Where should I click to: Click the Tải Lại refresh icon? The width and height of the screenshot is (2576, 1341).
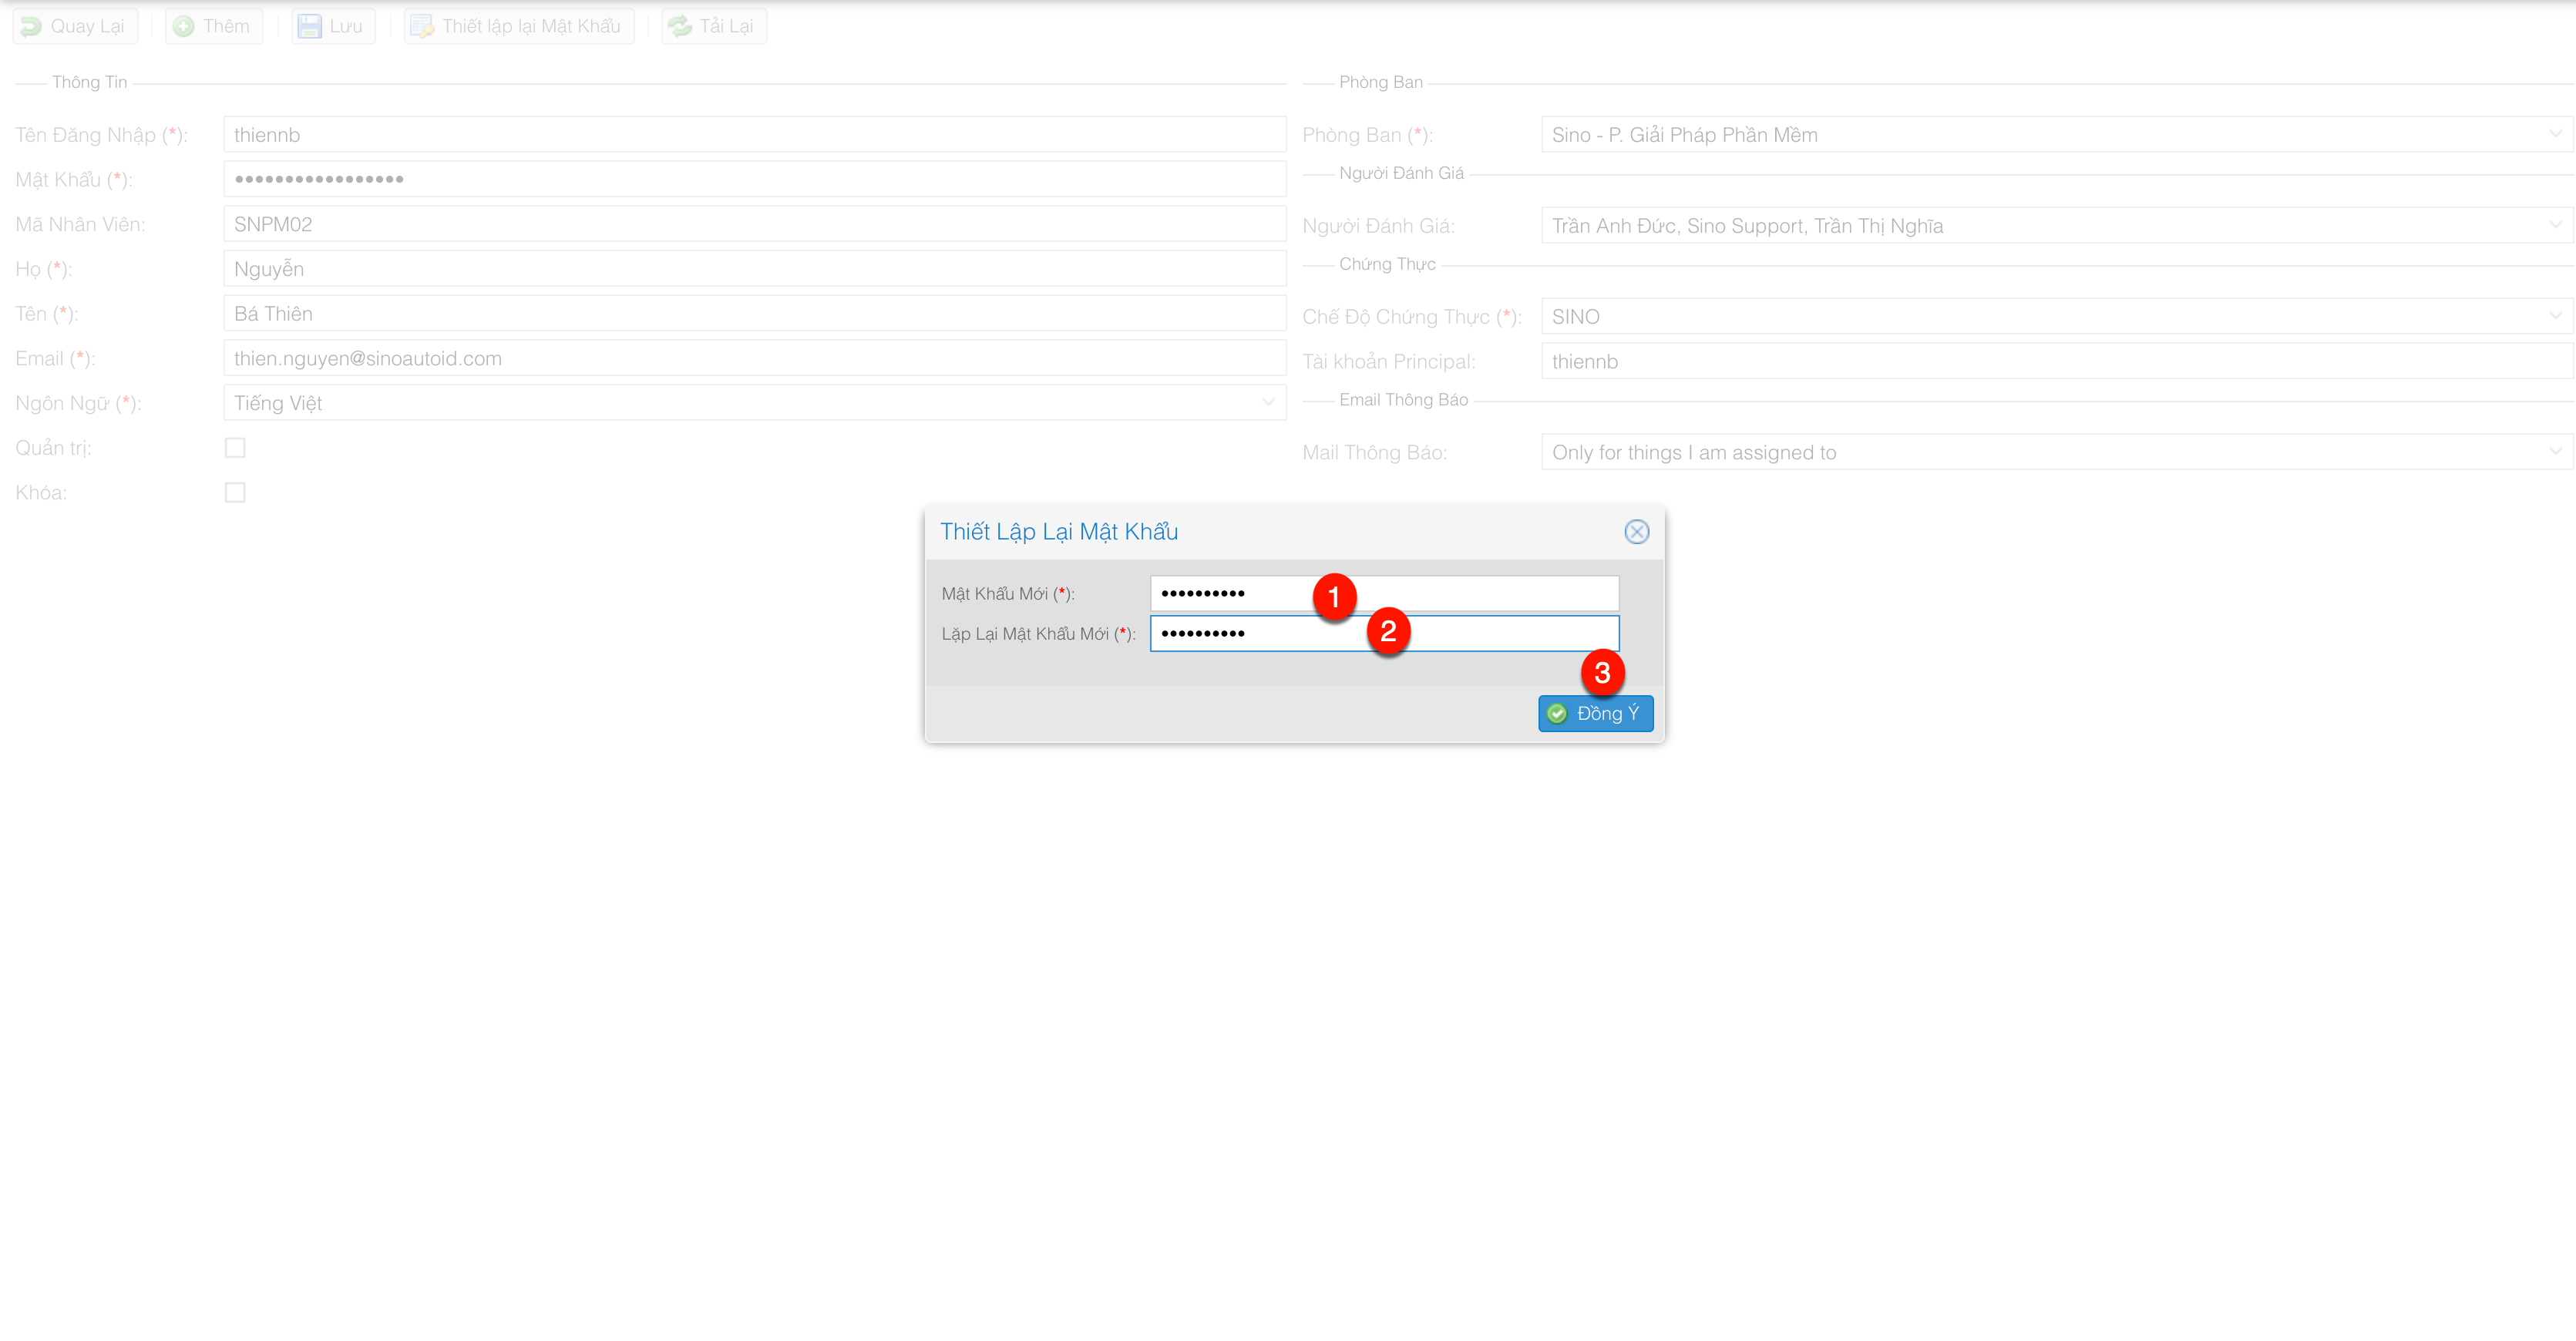click(680, 26)
